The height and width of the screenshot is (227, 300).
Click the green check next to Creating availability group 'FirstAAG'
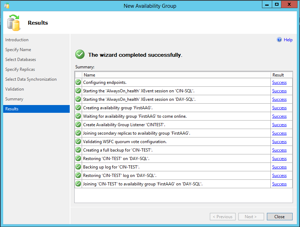(78, 108)
